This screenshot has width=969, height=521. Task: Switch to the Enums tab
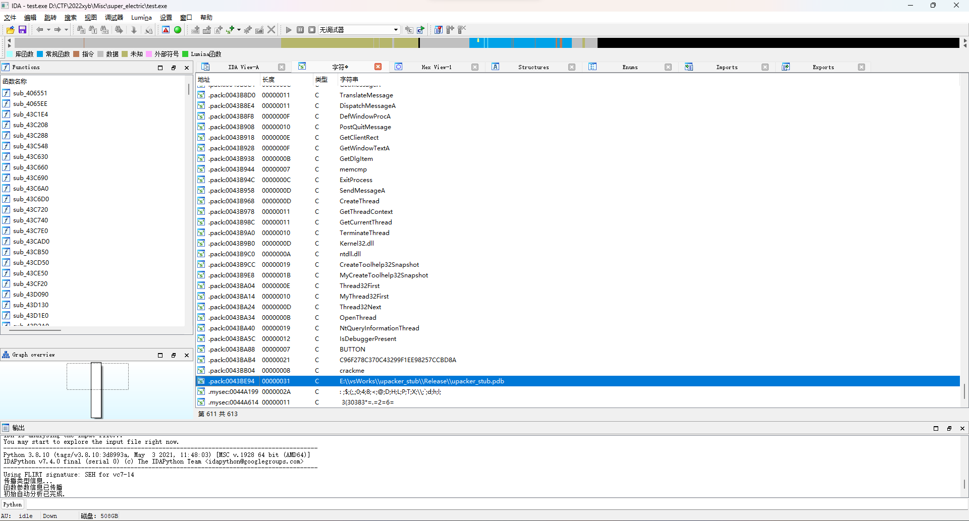[x=630, y=67]
